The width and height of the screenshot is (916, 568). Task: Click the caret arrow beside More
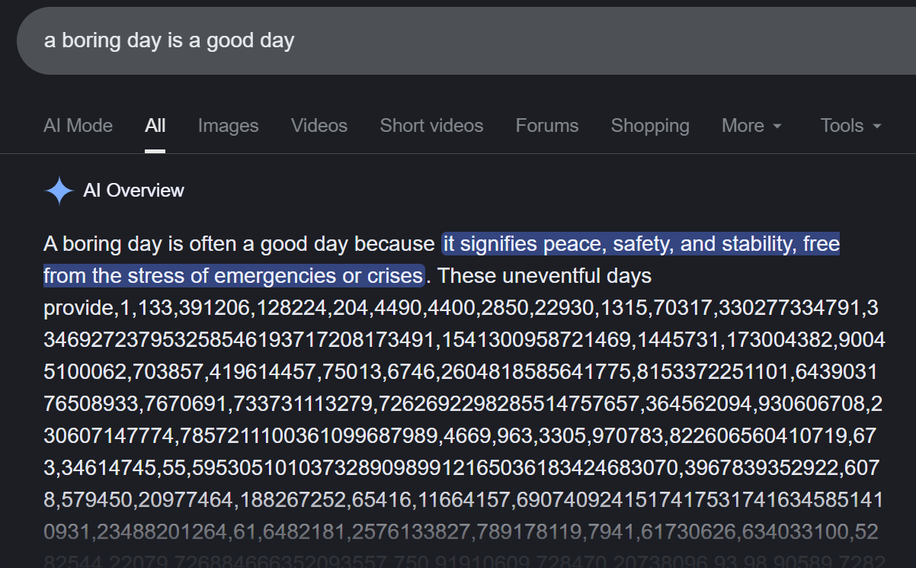tap(777, 127)
